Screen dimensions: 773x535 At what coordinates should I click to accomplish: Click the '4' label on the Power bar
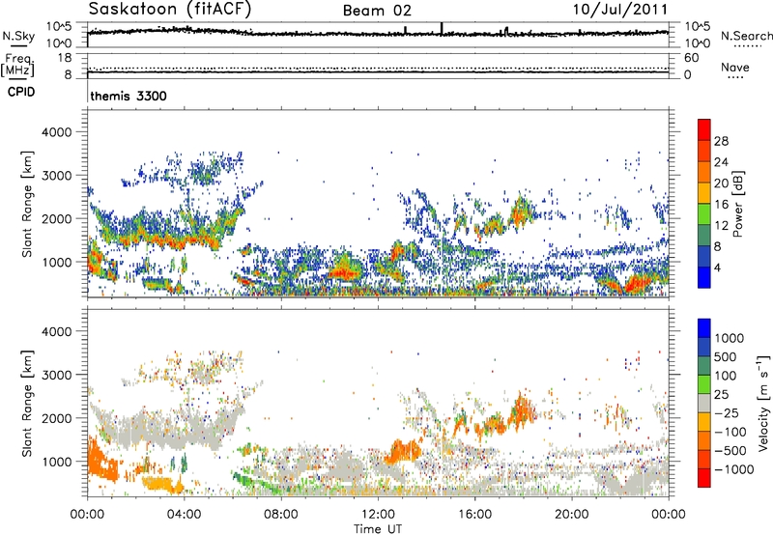tap(718, 267)
